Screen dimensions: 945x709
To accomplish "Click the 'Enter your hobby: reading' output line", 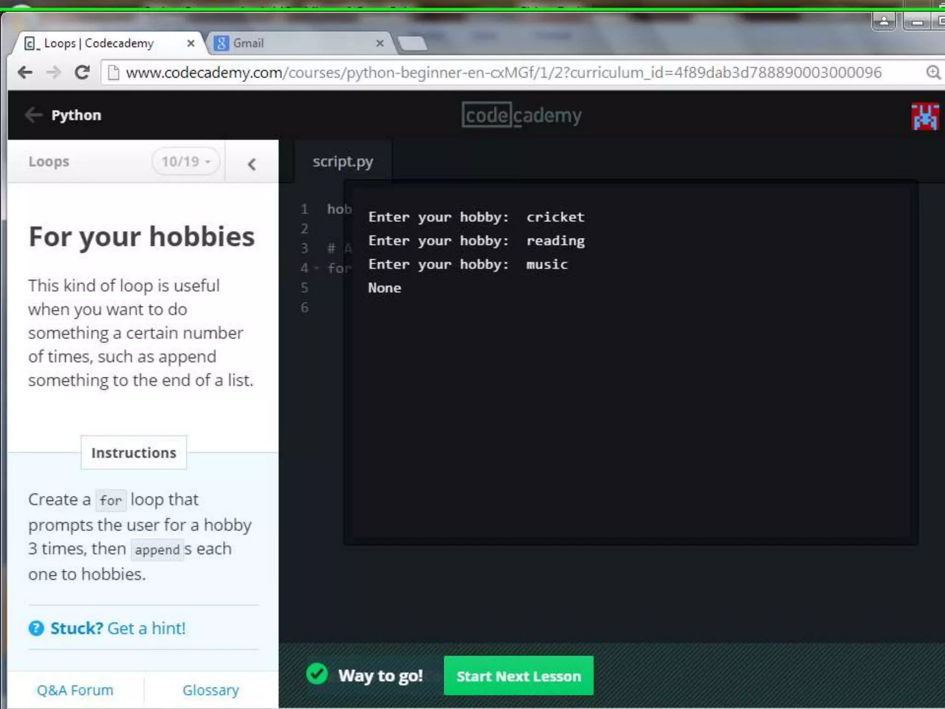I will [476, 241].
